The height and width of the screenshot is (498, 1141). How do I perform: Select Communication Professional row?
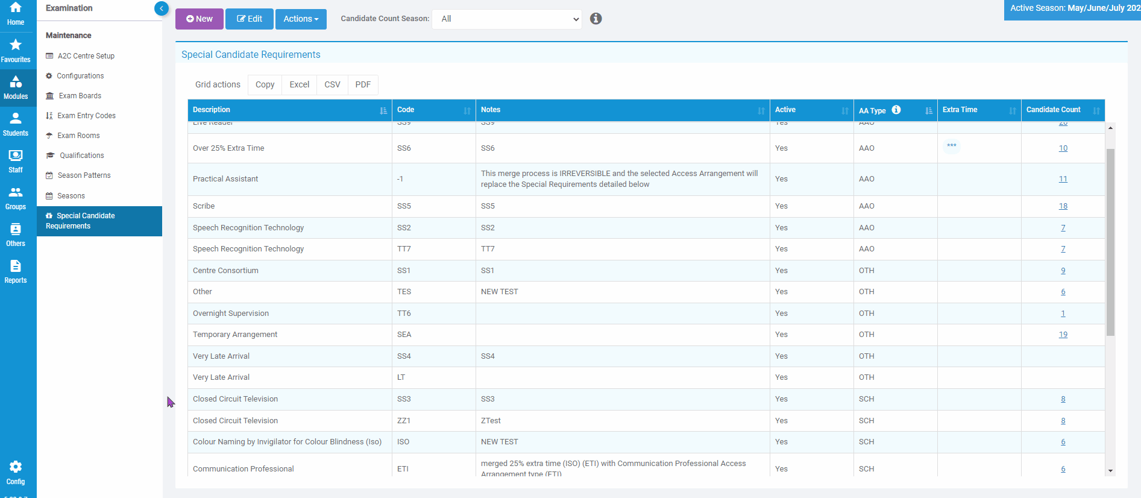(x=646, y=465)
